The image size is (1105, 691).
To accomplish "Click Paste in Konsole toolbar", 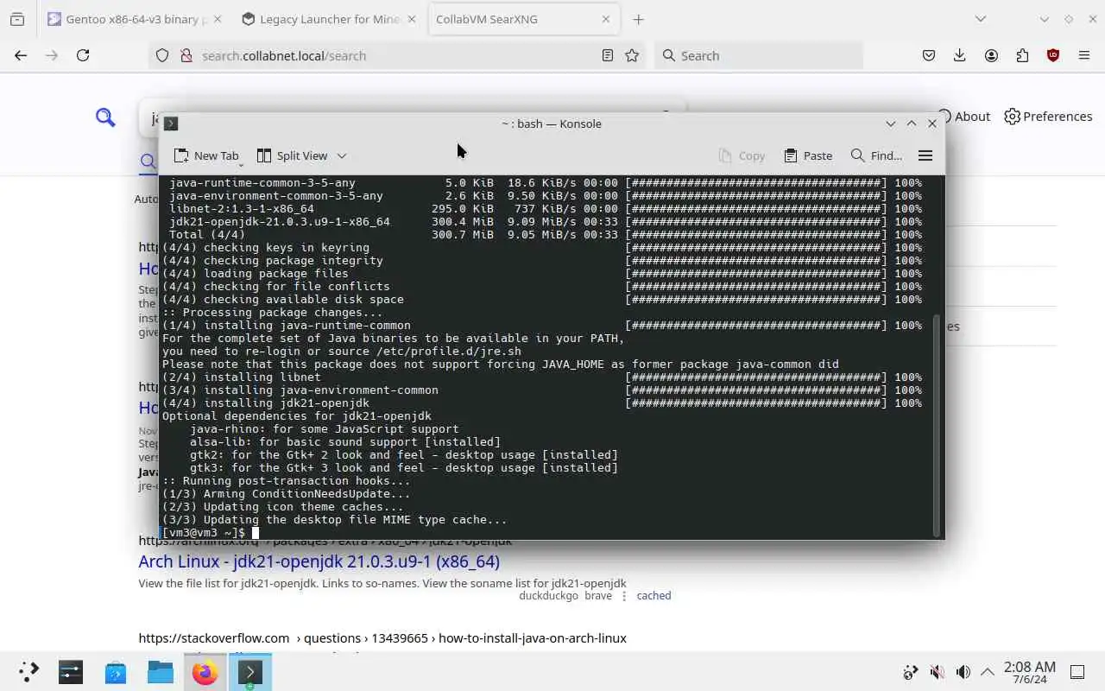I will pyautogui.click(x=808, y=155).
